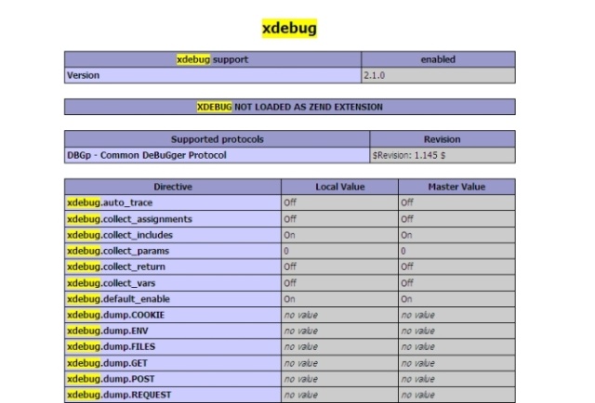
Task: Click the xdebug page heading
Action: (x=289, y=29)
